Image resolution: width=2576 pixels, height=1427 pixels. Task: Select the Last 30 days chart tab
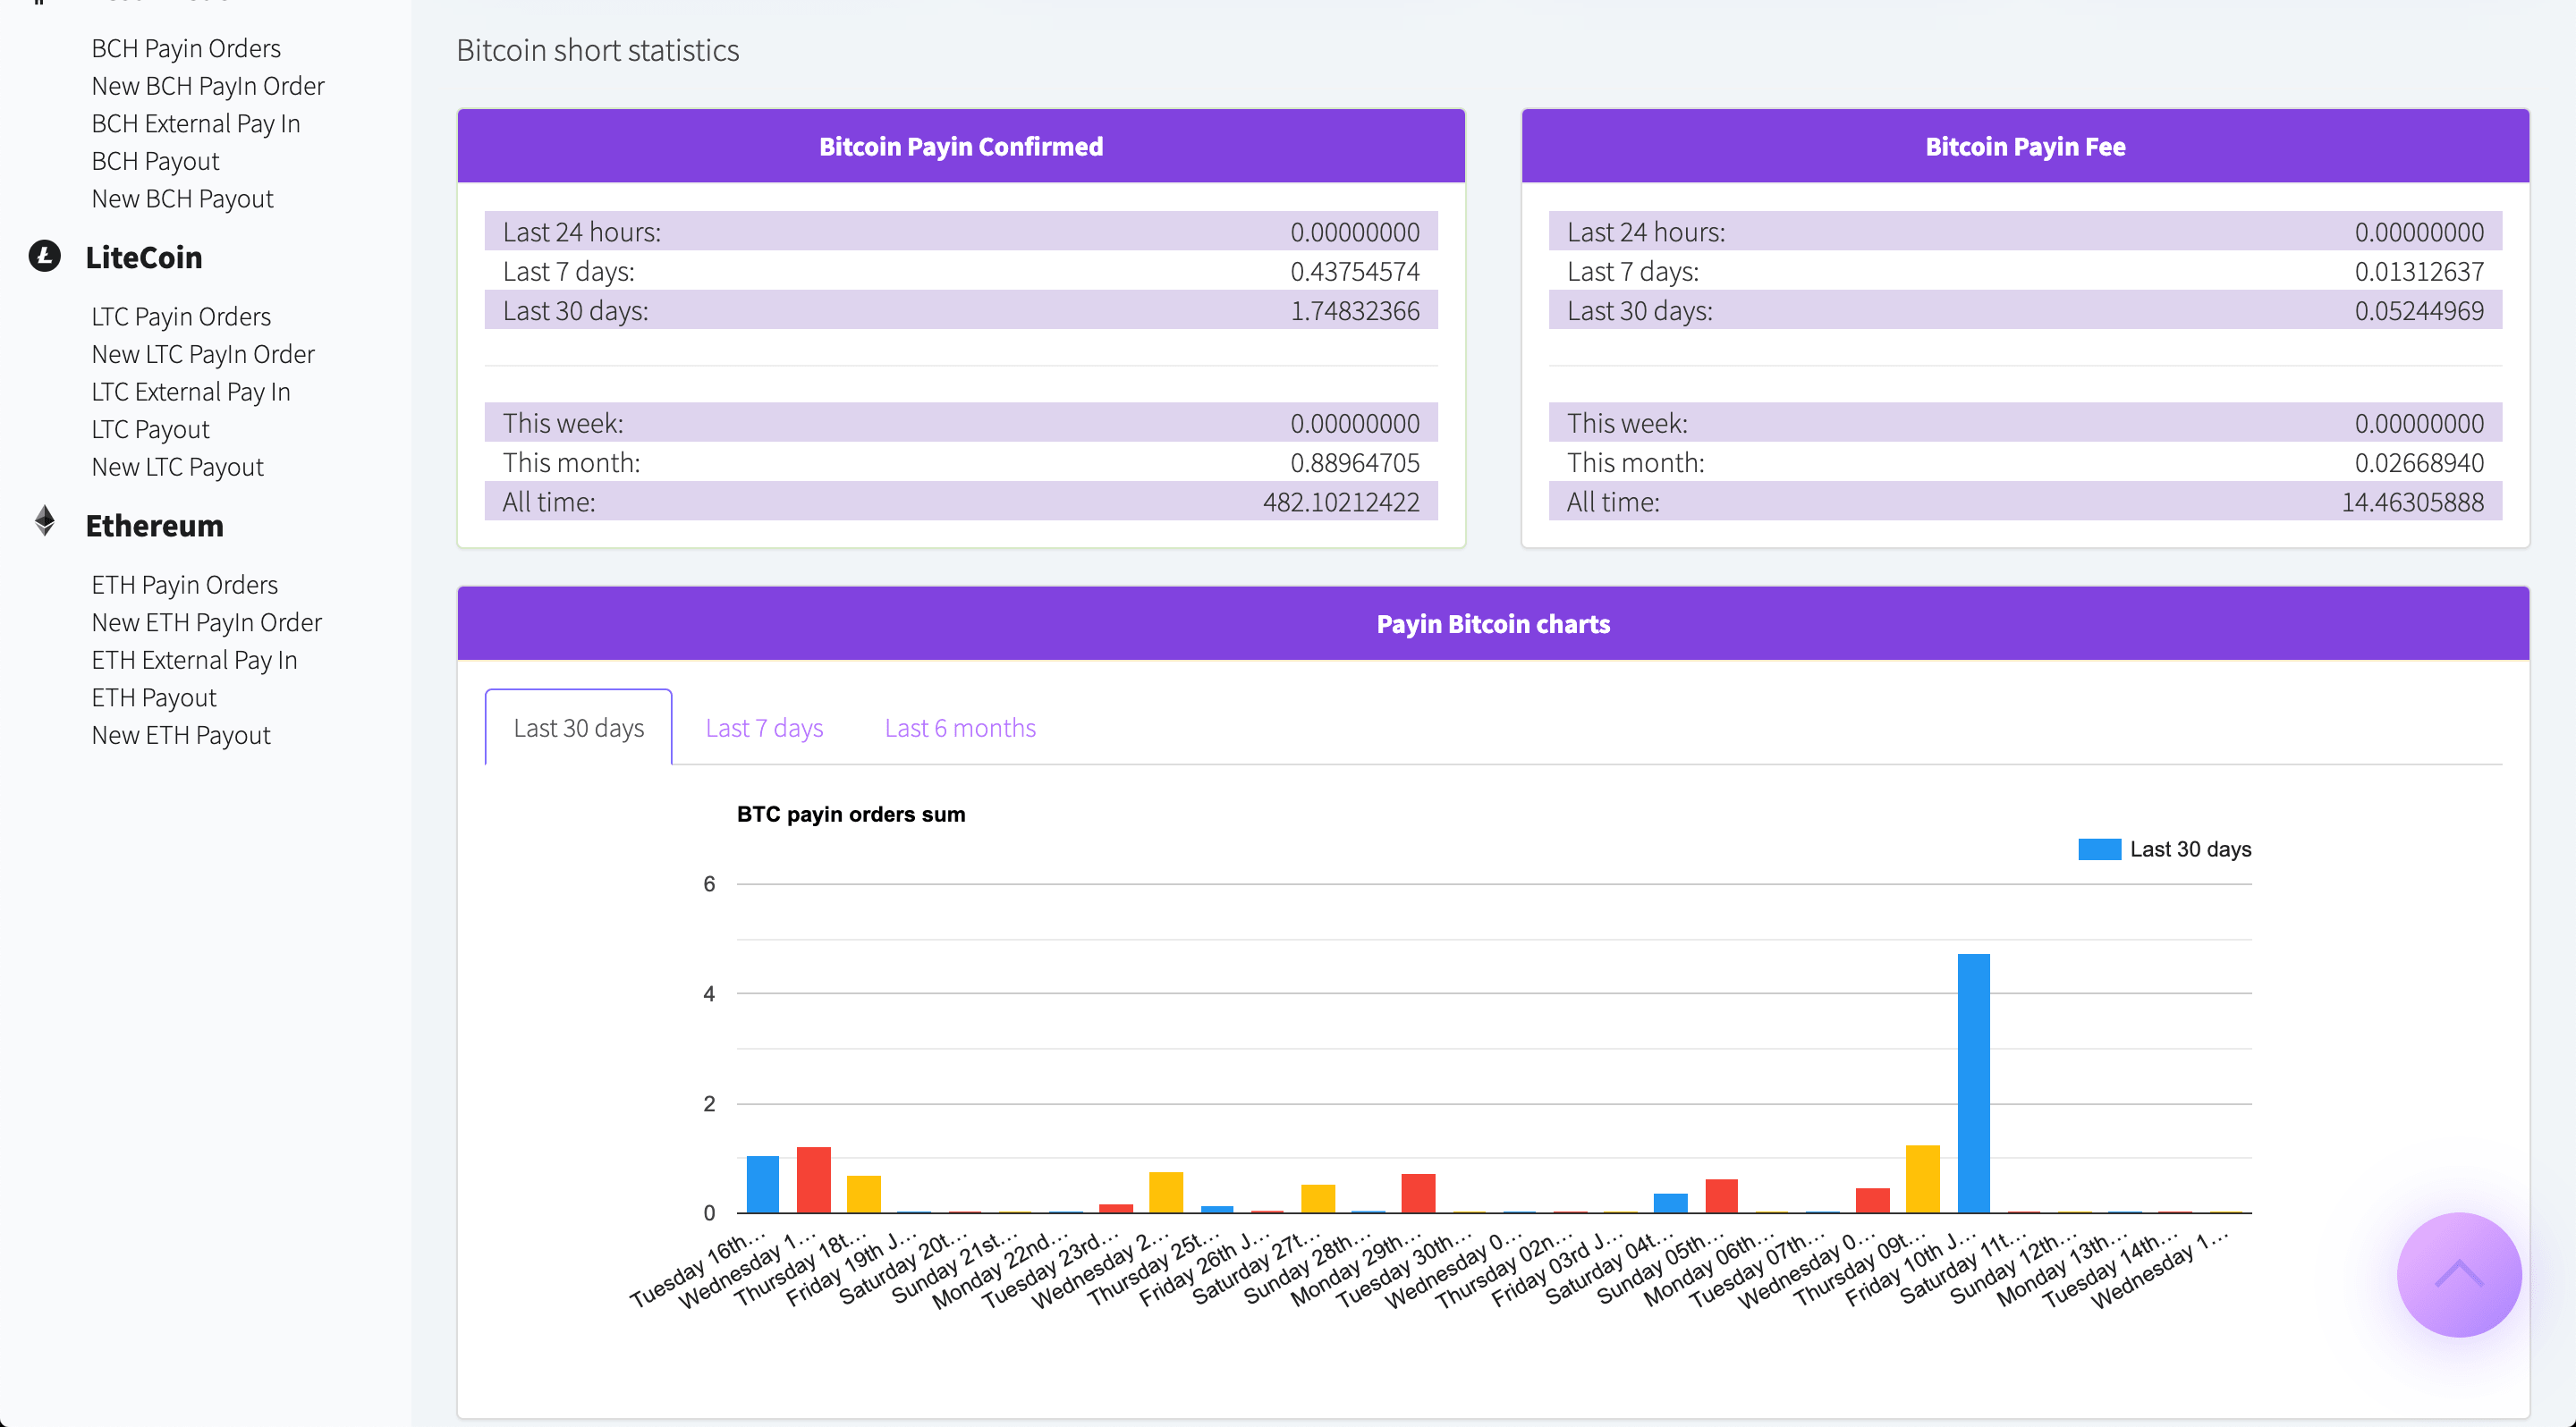pyautogui.click(x=579, y=728)
